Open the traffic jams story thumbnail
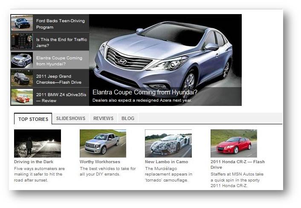 (22, 41)
